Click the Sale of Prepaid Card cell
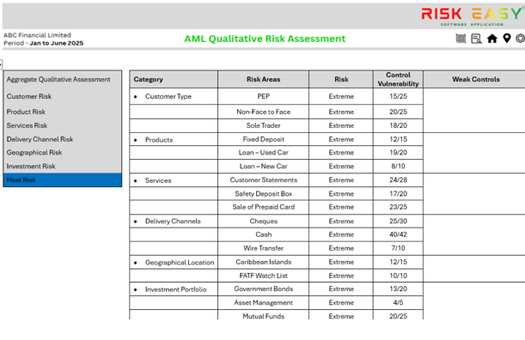 tap(263, 207)
